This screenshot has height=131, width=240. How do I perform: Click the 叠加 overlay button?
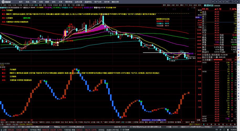tap(169, 5)
